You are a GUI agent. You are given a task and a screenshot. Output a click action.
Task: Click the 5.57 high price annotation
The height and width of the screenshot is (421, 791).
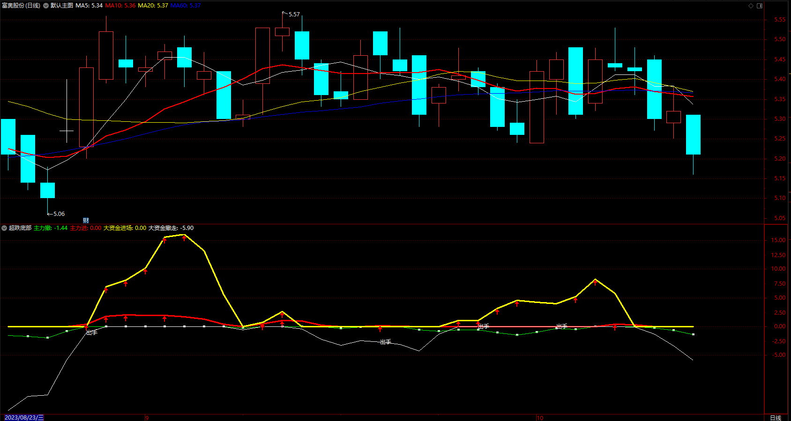click(294, 15)
